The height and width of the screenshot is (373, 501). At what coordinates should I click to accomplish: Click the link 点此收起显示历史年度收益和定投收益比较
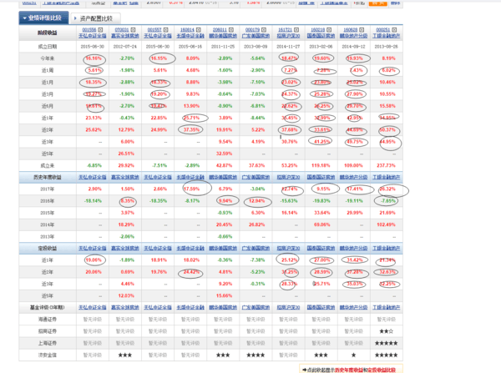[352, 370]
